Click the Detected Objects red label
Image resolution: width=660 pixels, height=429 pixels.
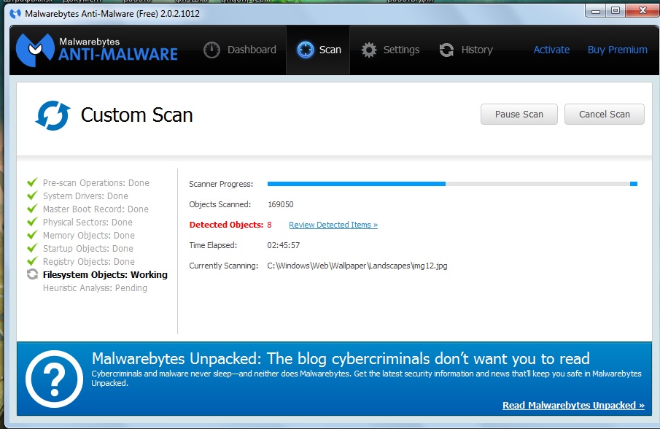(x=227, y=225)
